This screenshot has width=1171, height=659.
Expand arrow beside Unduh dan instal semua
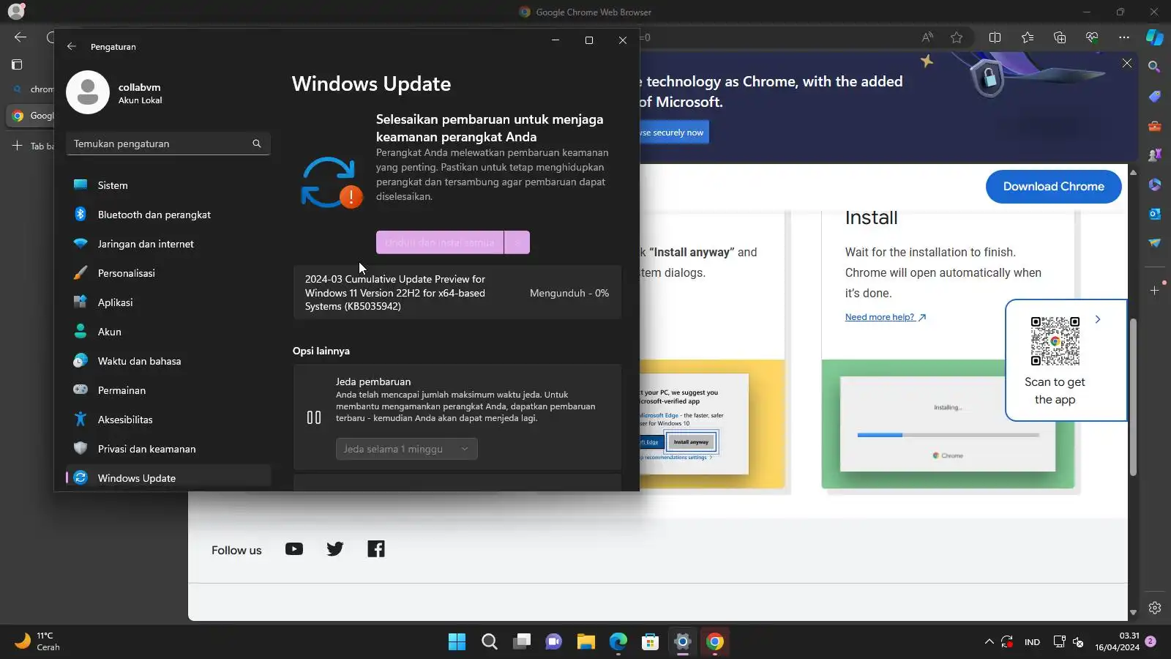tap(517, 242)
